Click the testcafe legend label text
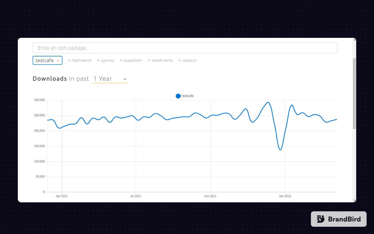 [188, 96]
